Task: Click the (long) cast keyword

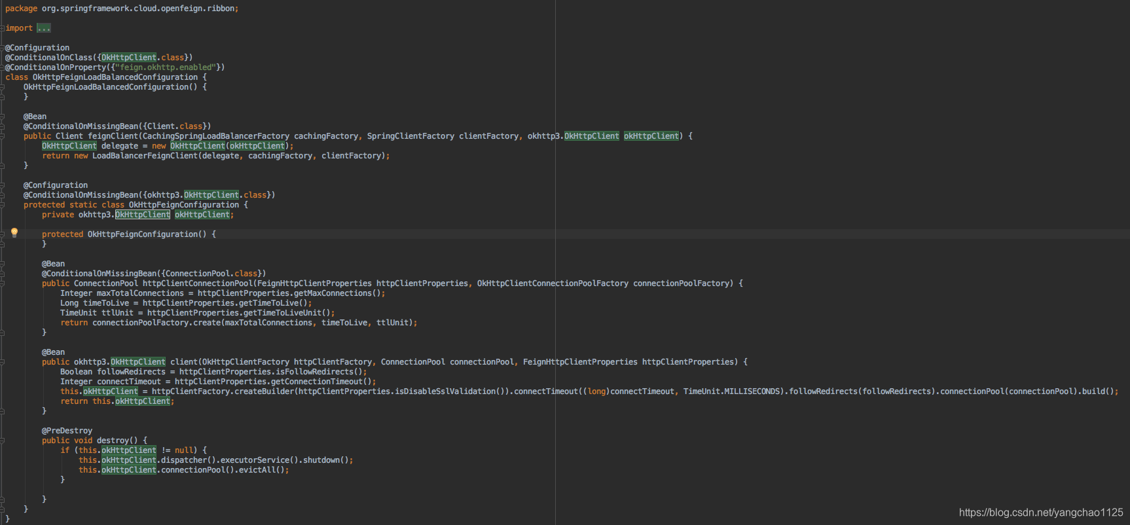Action: (x=597, y=391)
